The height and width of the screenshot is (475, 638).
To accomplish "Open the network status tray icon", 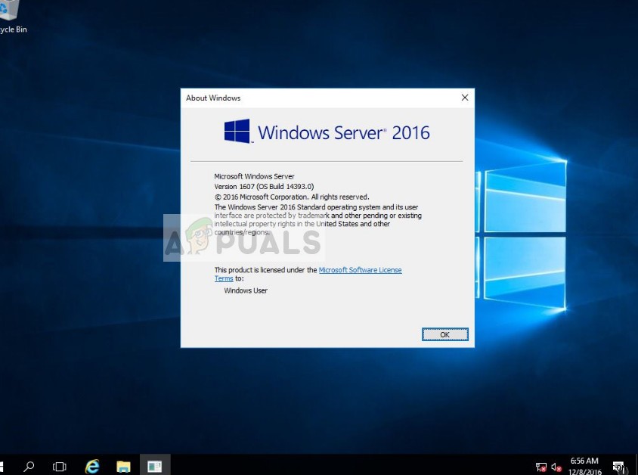I will tap(541, 467).
